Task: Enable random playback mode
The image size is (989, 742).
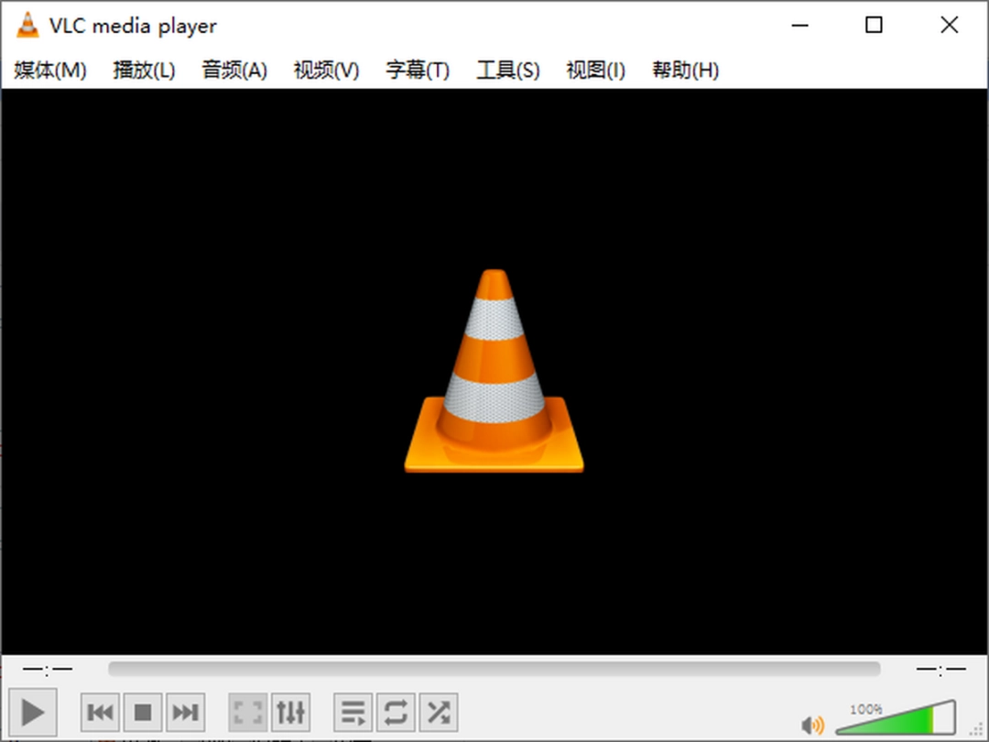Action: (x=438, y=711)
